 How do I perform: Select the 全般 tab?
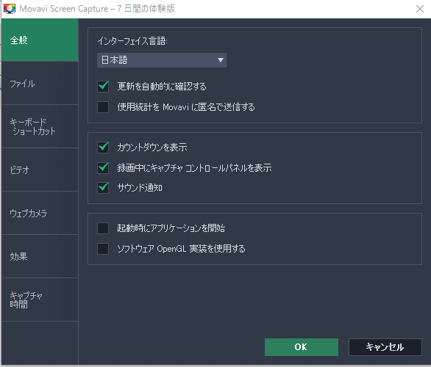pos(40,40)
